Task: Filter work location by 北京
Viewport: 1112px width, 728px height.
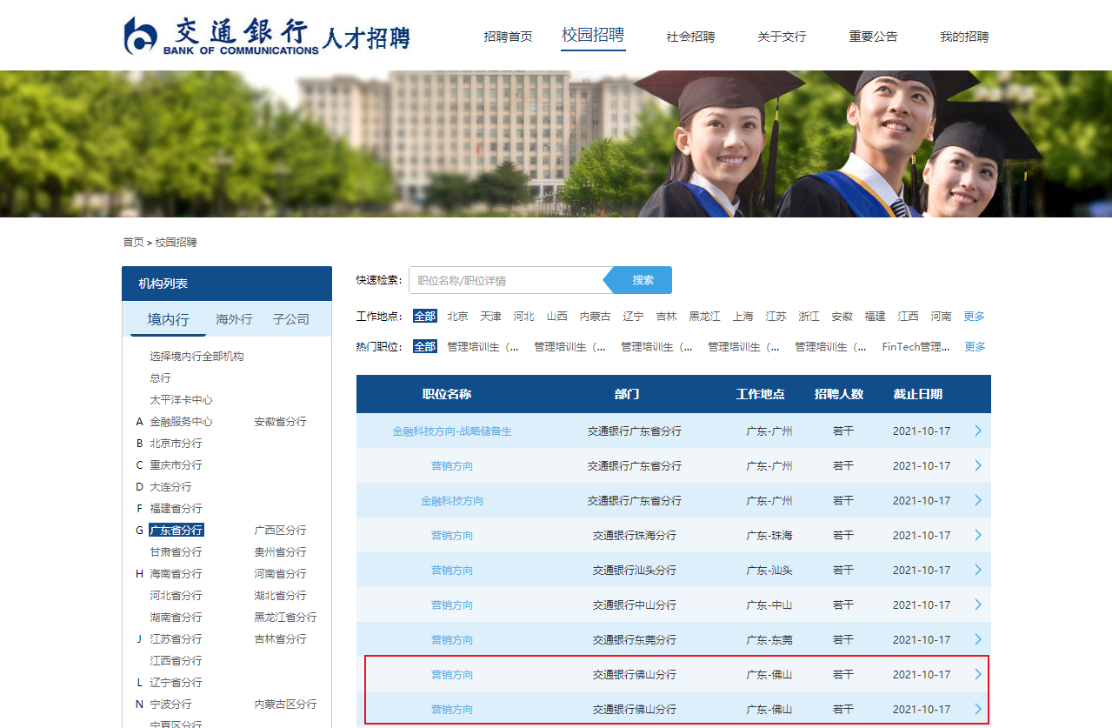Action: coord(457,316)
